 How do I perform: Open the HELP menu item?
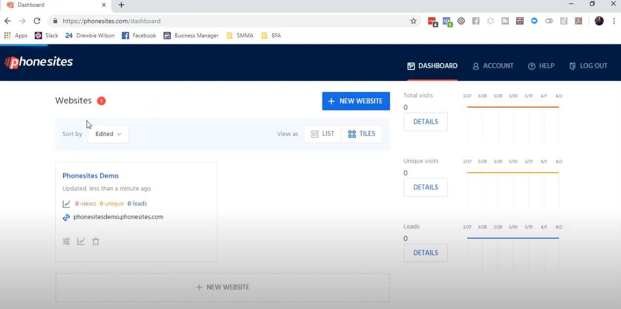[541, 66]
